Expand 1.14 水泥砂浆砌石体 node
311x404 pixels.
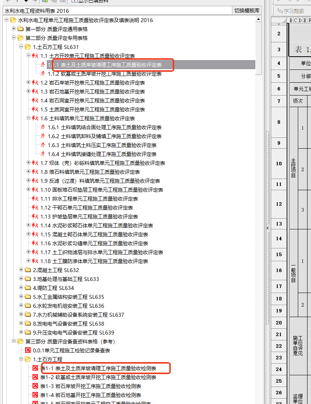29,225
